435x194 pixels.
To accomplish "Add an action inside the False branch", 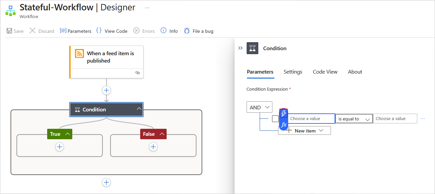I will (x=153, y=147).
